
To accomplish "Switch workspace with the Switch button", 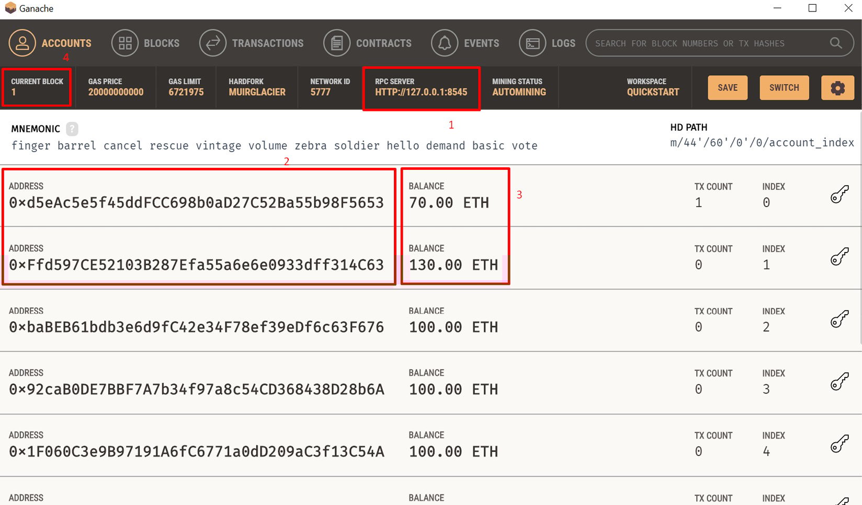I will (784, 87).
